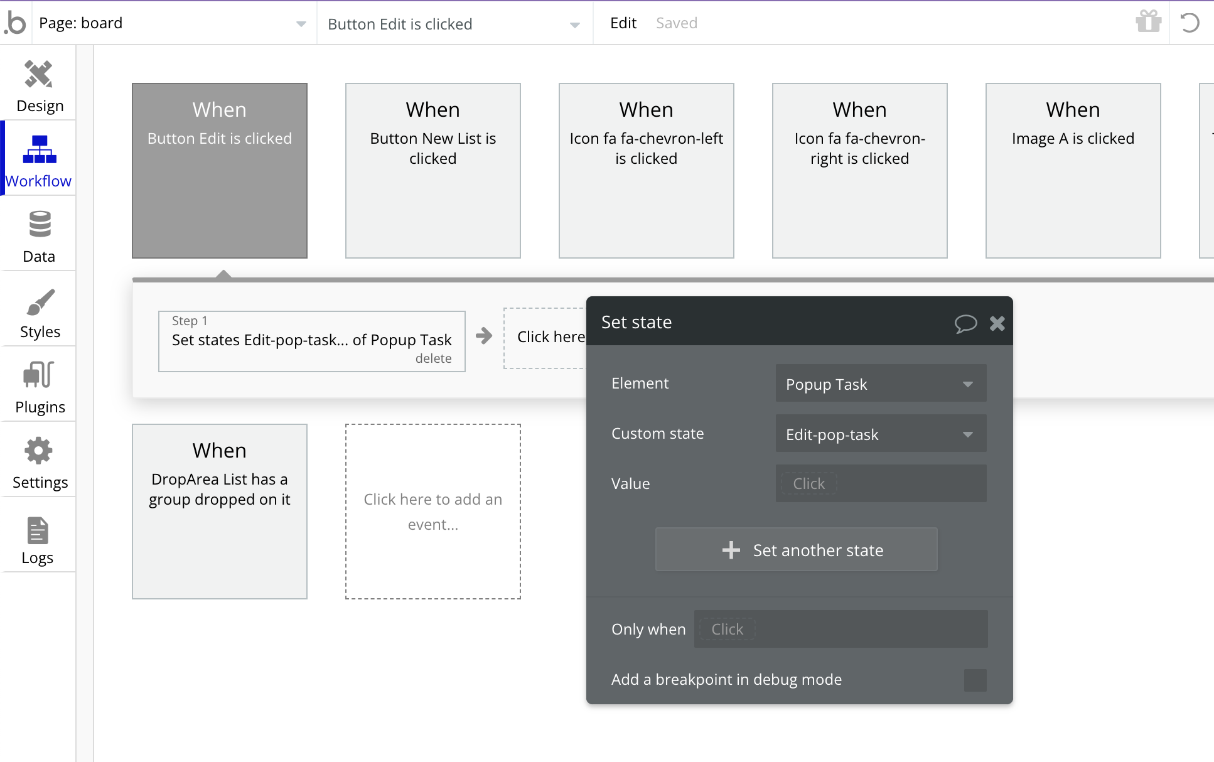Click the gift icon in top bar

pos(1148,23)
